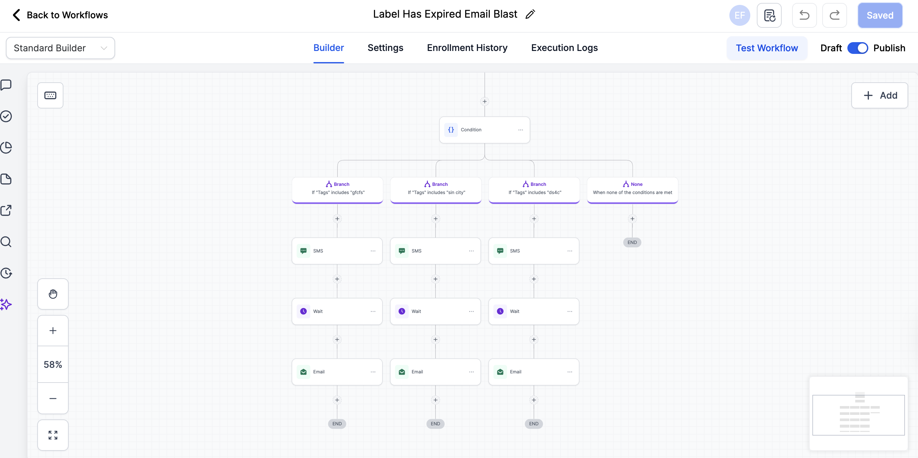Screen dimensions: 918x458
Task: Select the hand pan tool on canvas
Action: pyautogui.click(x=53, y=294)
